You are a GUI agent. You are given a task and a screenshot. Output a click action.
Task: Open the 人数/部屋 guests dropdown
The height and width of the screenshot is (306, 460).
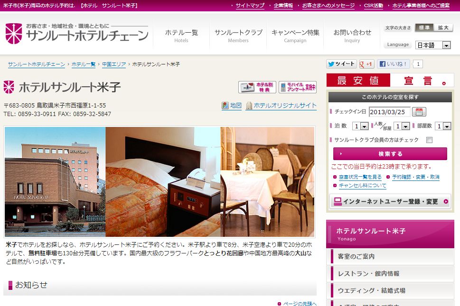click(x=402, y=126)
